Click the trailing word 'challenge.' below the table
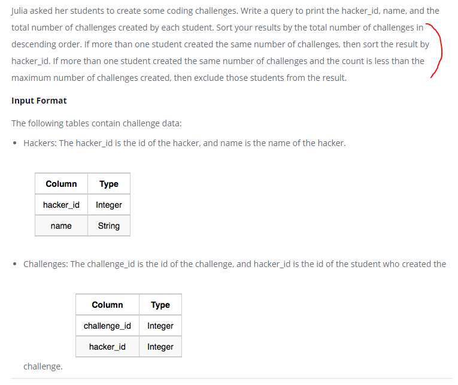458x385 pixels. coord(43,366)
